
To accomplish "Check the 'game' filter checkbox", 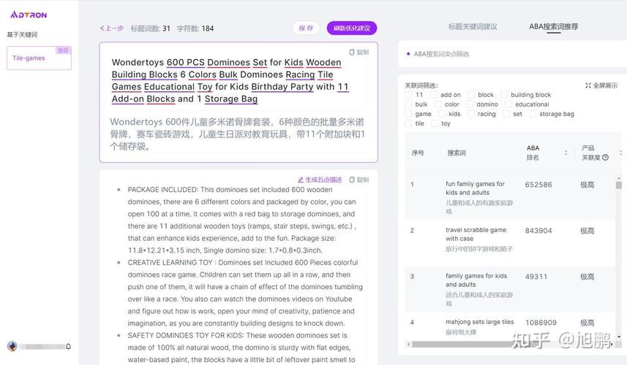I will (x=408, y=114).
